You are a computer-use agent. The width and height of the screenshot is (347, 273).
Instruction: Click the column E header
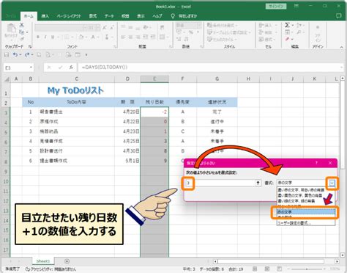tap(154, 79)
